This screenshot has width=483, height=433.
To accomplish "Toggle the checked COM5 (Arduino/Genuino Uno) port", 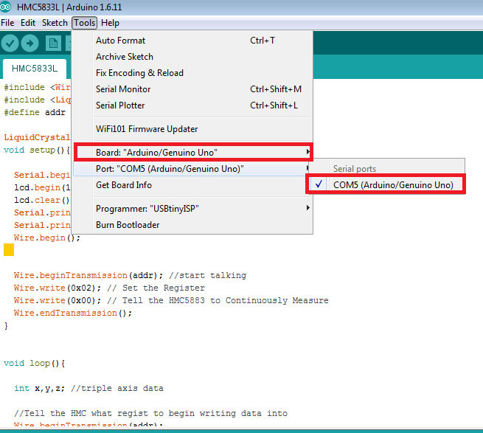I will coord(386,184).
